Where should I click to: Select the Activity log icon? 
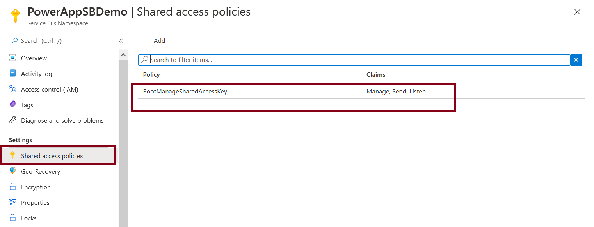[x=13, y=73]
